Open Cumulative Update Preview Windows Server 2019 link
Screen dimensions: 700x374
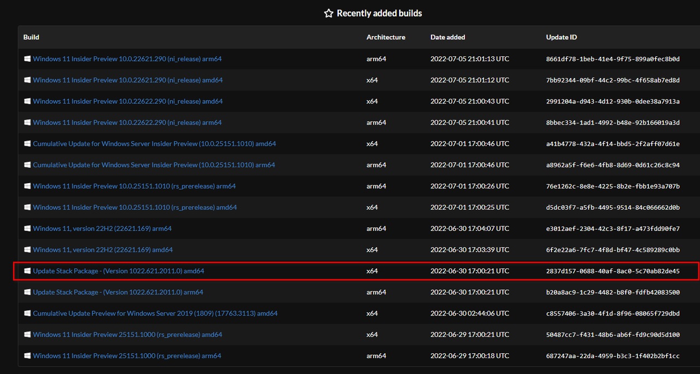point(155,313)
